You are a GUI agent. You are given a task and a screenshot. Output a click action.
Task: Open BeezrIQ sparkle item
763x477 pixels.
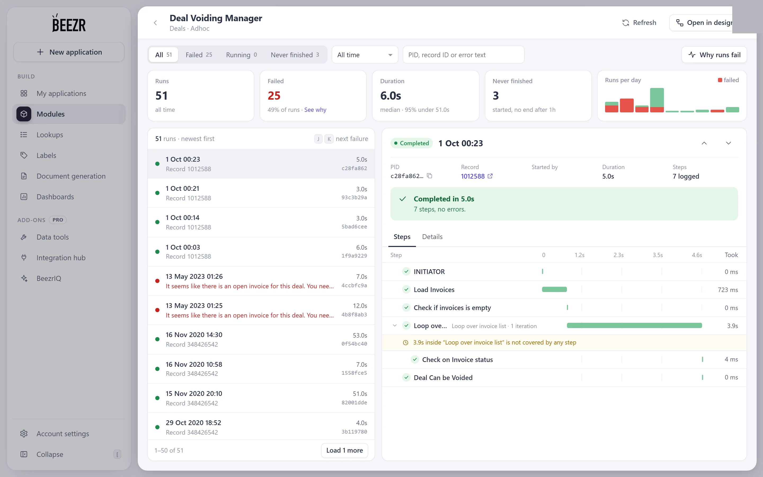pos(69,278)
